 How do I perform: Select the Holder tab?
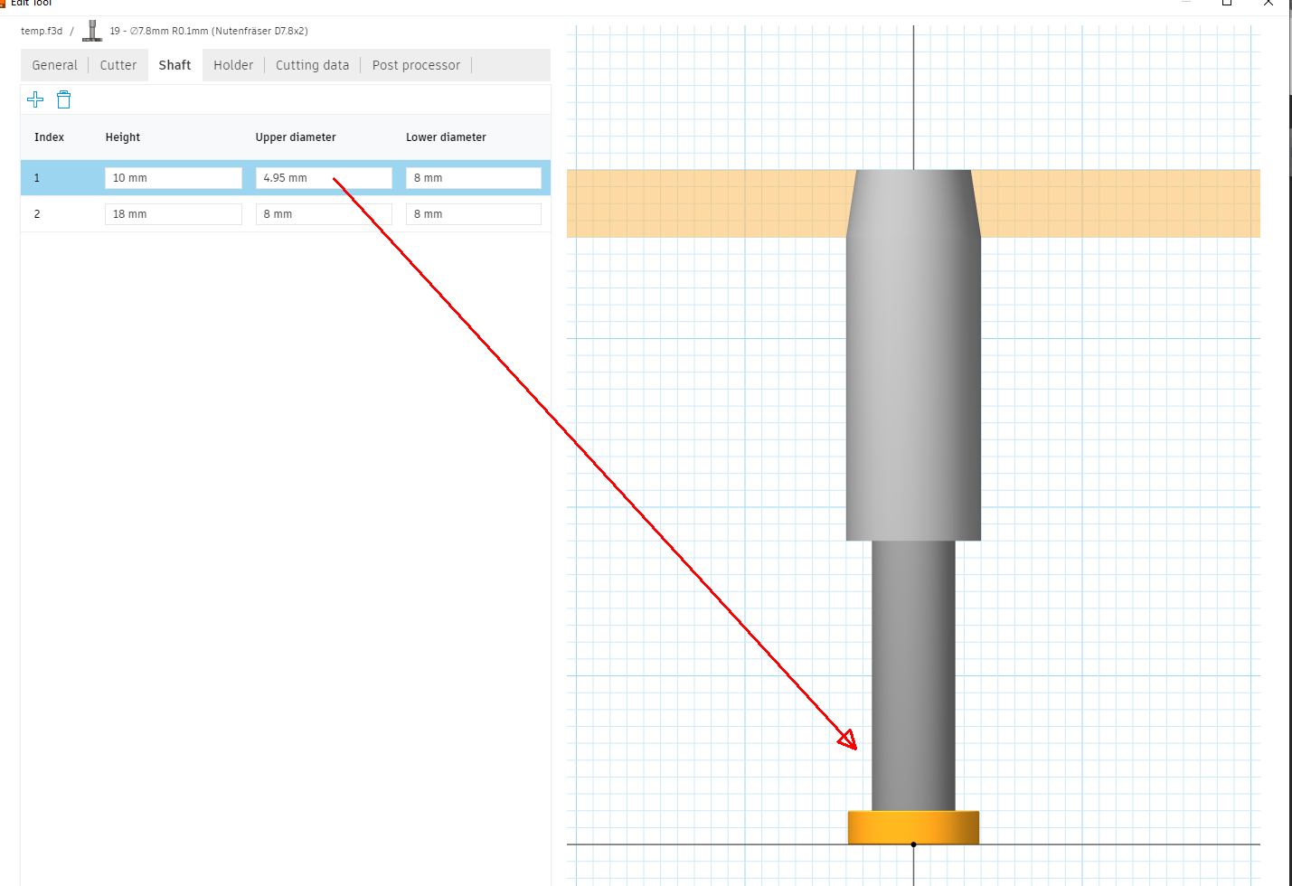tap(233, 64)
